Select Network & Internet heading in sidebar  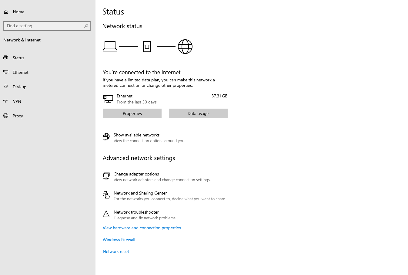[x=22, y=40]
